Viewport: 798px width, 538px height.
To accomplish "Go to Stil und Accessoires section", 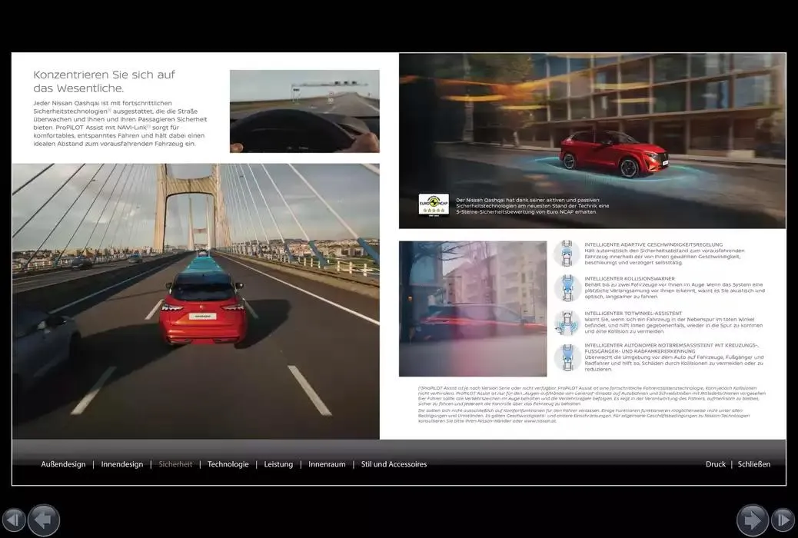I will 394,464.
